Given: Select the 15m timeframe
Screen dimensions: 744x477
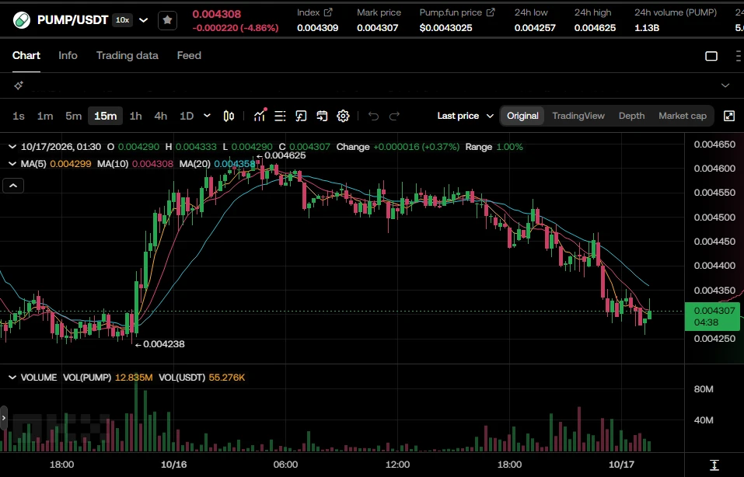Looking at the screenshot, I should pos(105,116).
